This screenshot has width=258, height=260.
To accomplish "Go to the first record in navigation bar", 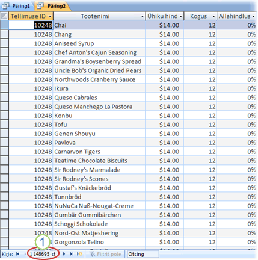I will tap(17, 254).
